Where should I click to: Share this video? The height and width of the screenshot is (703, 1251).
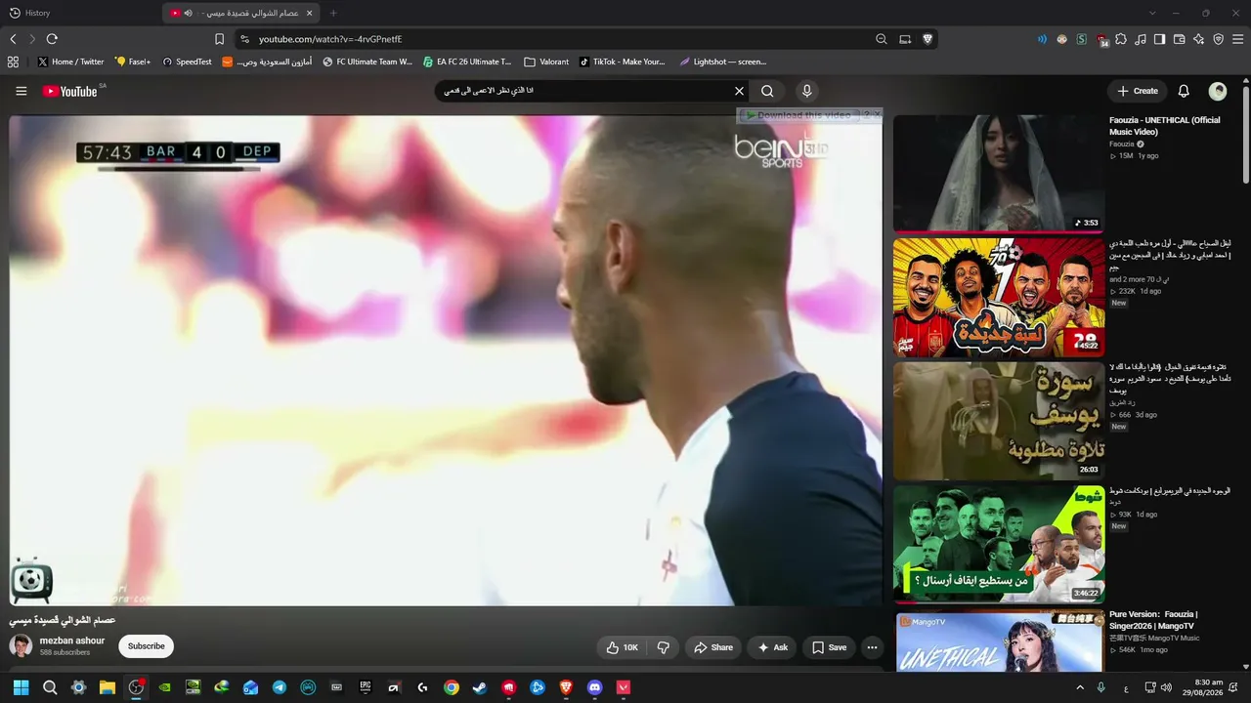coord(712,647)
